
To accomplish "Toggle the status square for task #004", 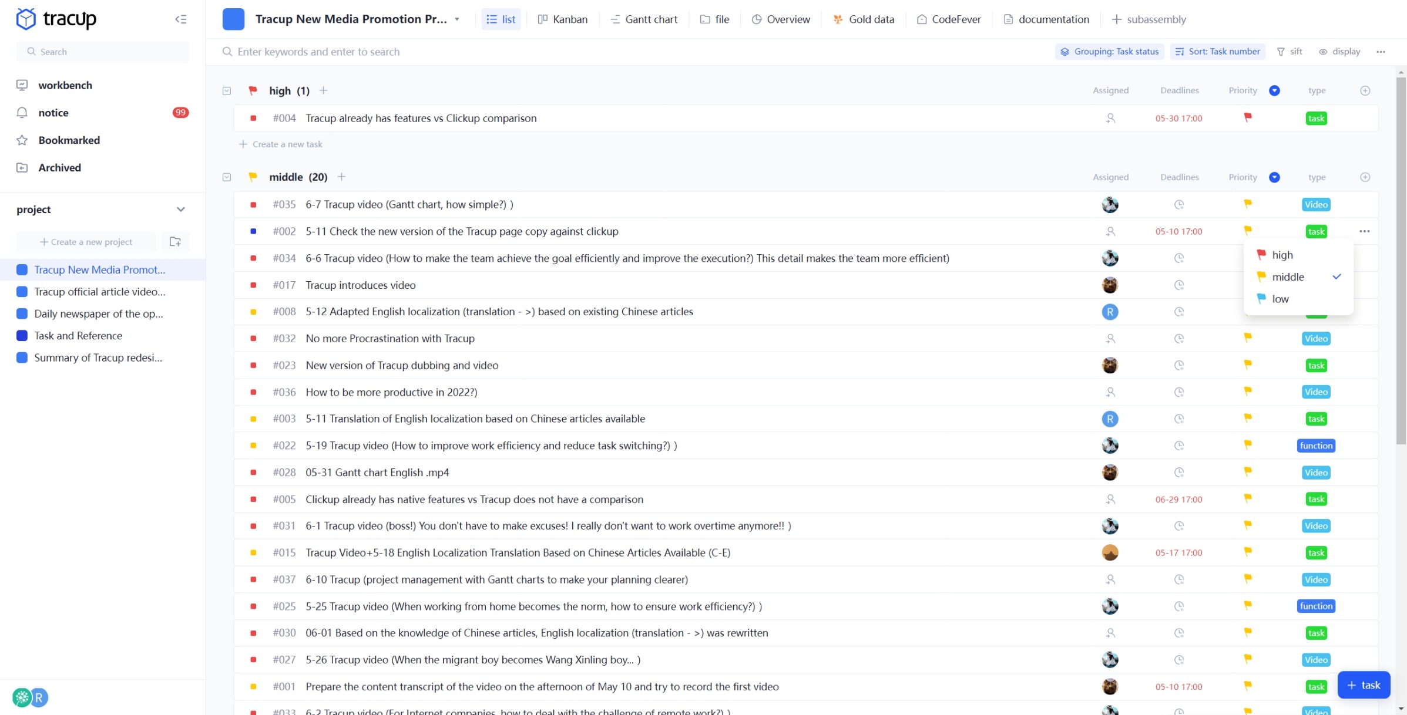I will click(x=253, y=118).
